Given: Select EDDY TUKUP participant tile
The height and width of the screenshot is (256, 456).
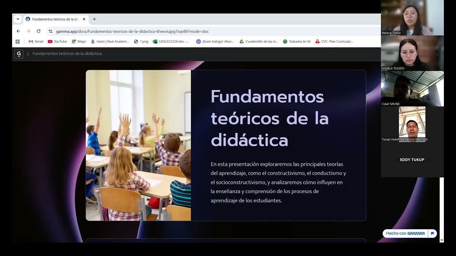Looking at the screenshot, I should point(412,160).
